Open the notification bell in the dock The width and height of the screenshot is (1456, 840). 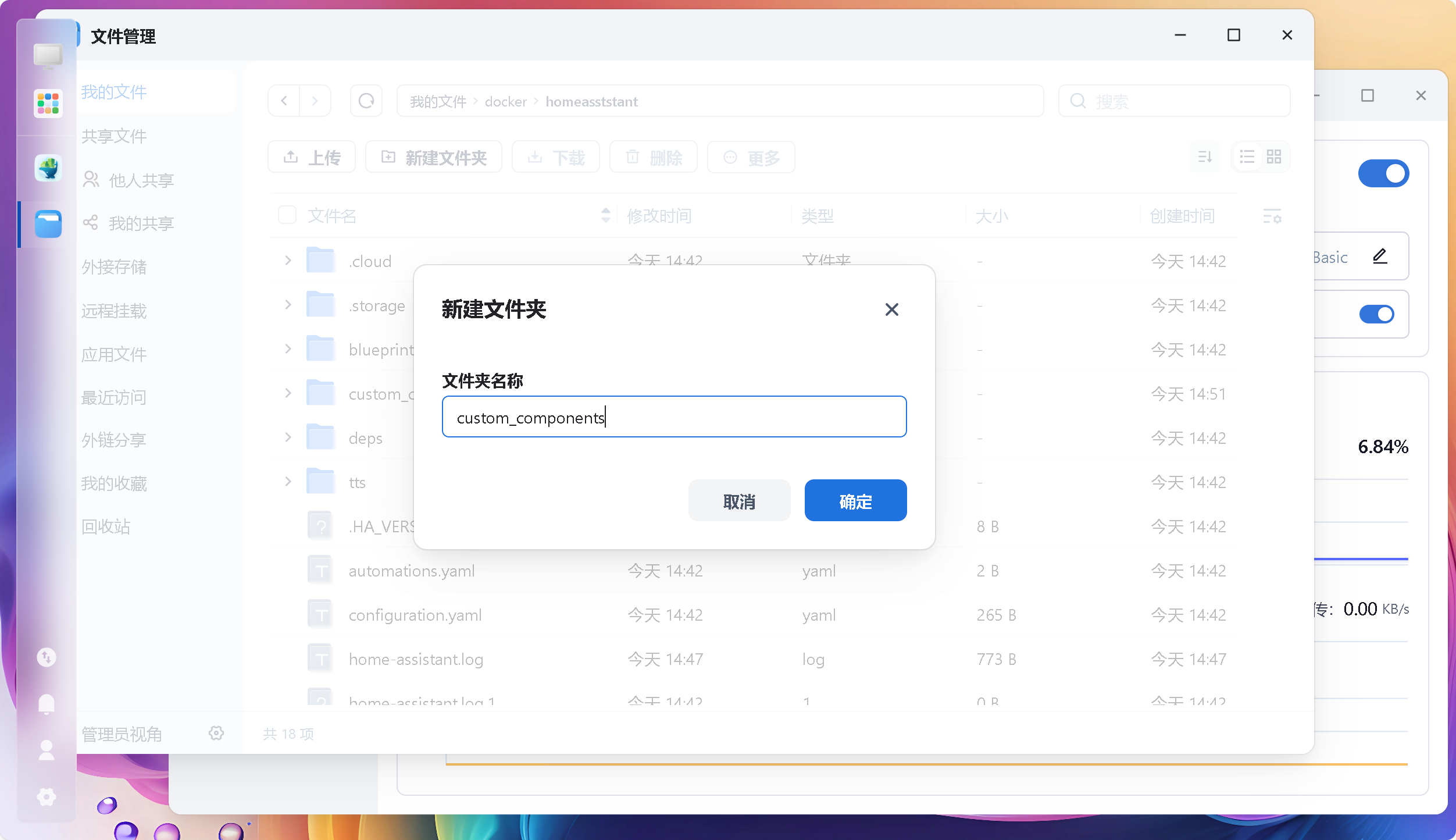[47, 704]
